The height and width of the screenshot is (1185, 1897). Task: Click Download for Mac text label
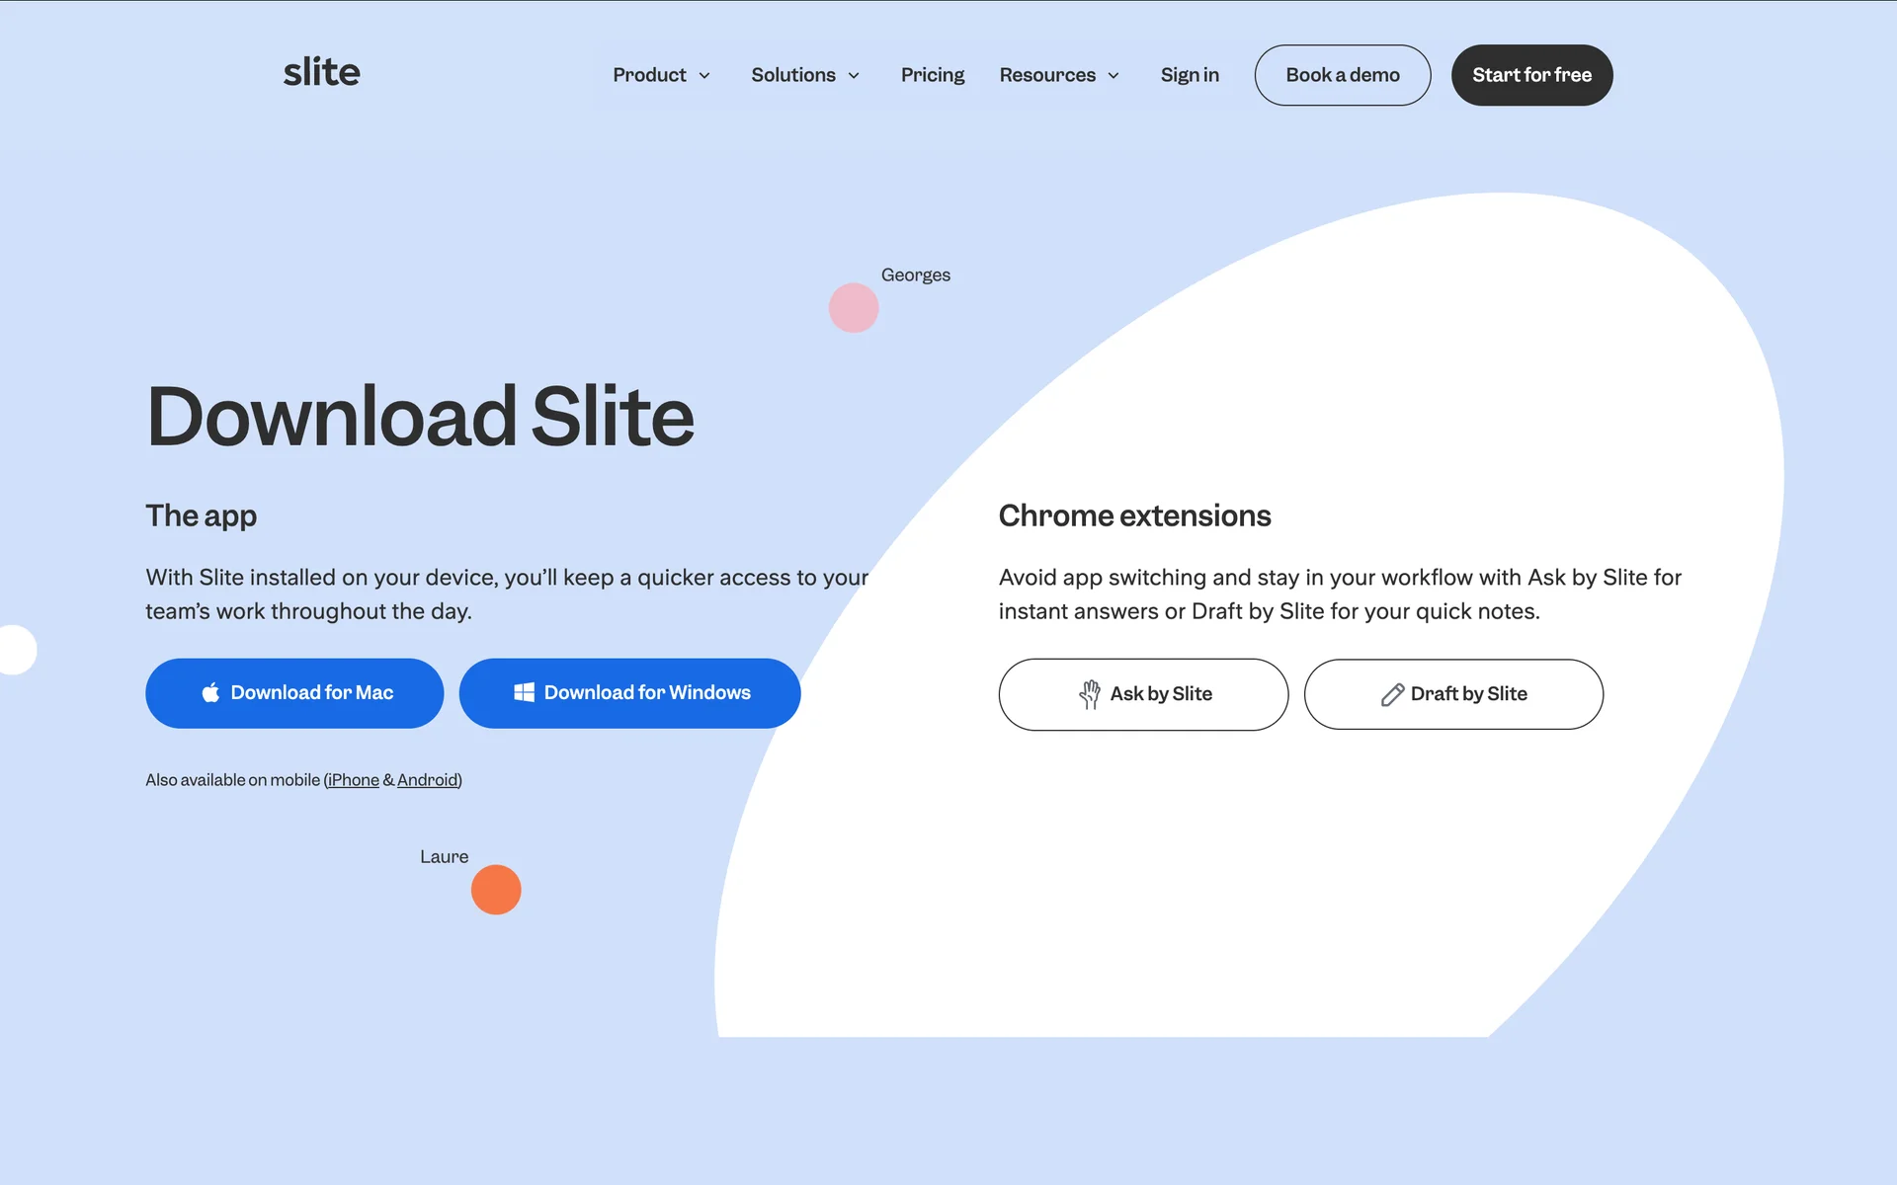pyautogui.click(x=312, y=692)
